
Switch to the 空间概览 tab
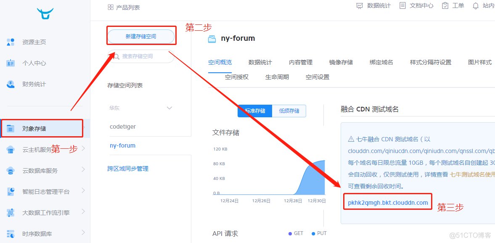[220, 63]
